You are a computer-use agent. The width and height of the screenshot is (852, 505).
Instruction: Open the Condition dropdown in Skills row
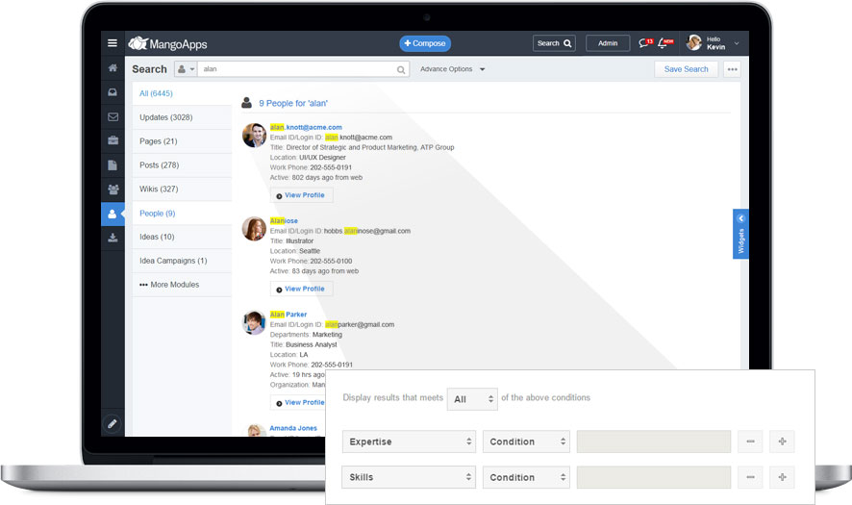tap(526, 477)
